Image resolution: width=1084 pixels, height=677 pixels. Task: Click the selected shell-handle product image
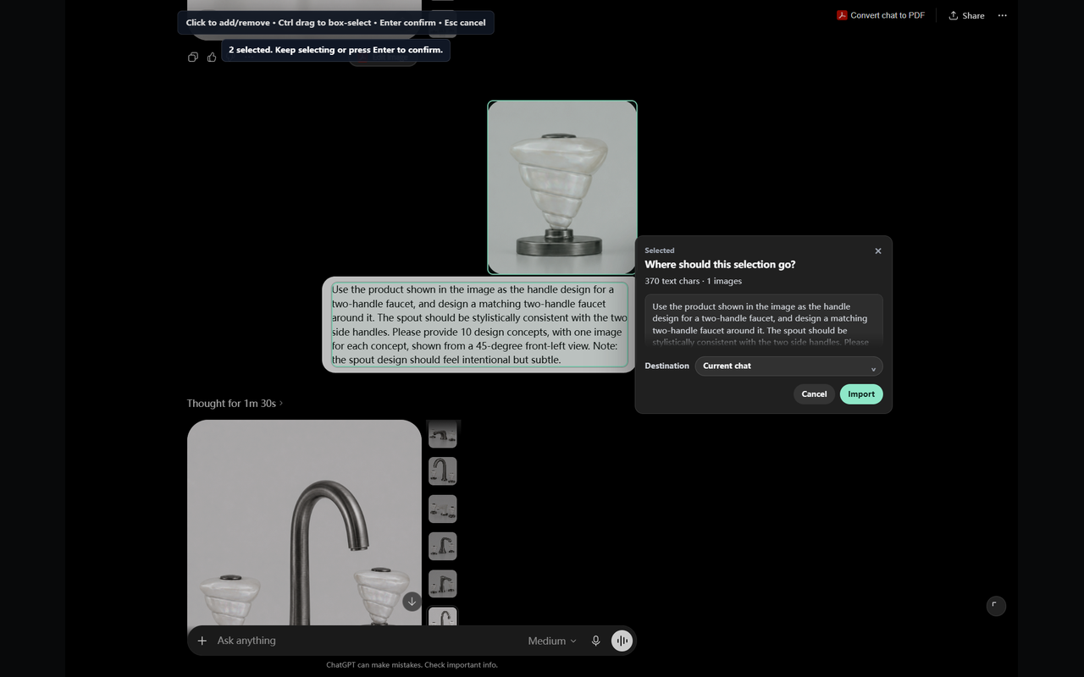(562, 187)
